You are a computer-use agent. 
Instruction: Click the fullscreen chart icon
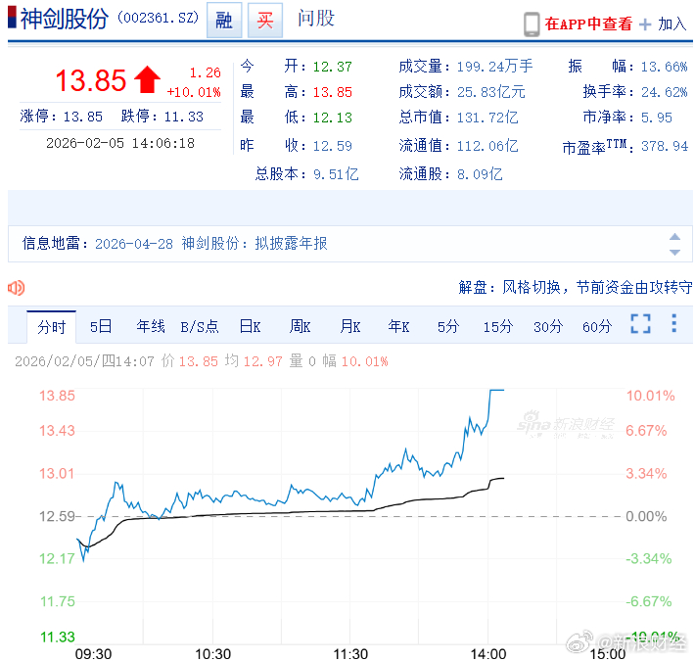click(x=640, y=323)
